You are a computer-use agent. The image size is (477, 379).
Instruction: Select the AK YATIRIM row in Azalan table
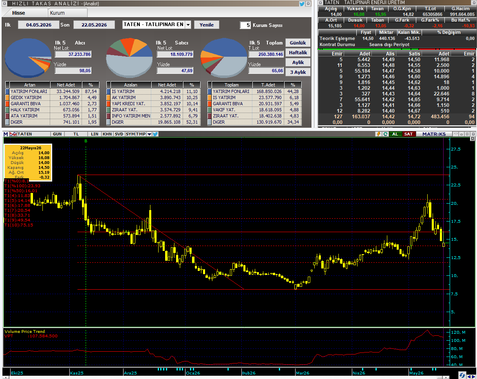[153, 98]
